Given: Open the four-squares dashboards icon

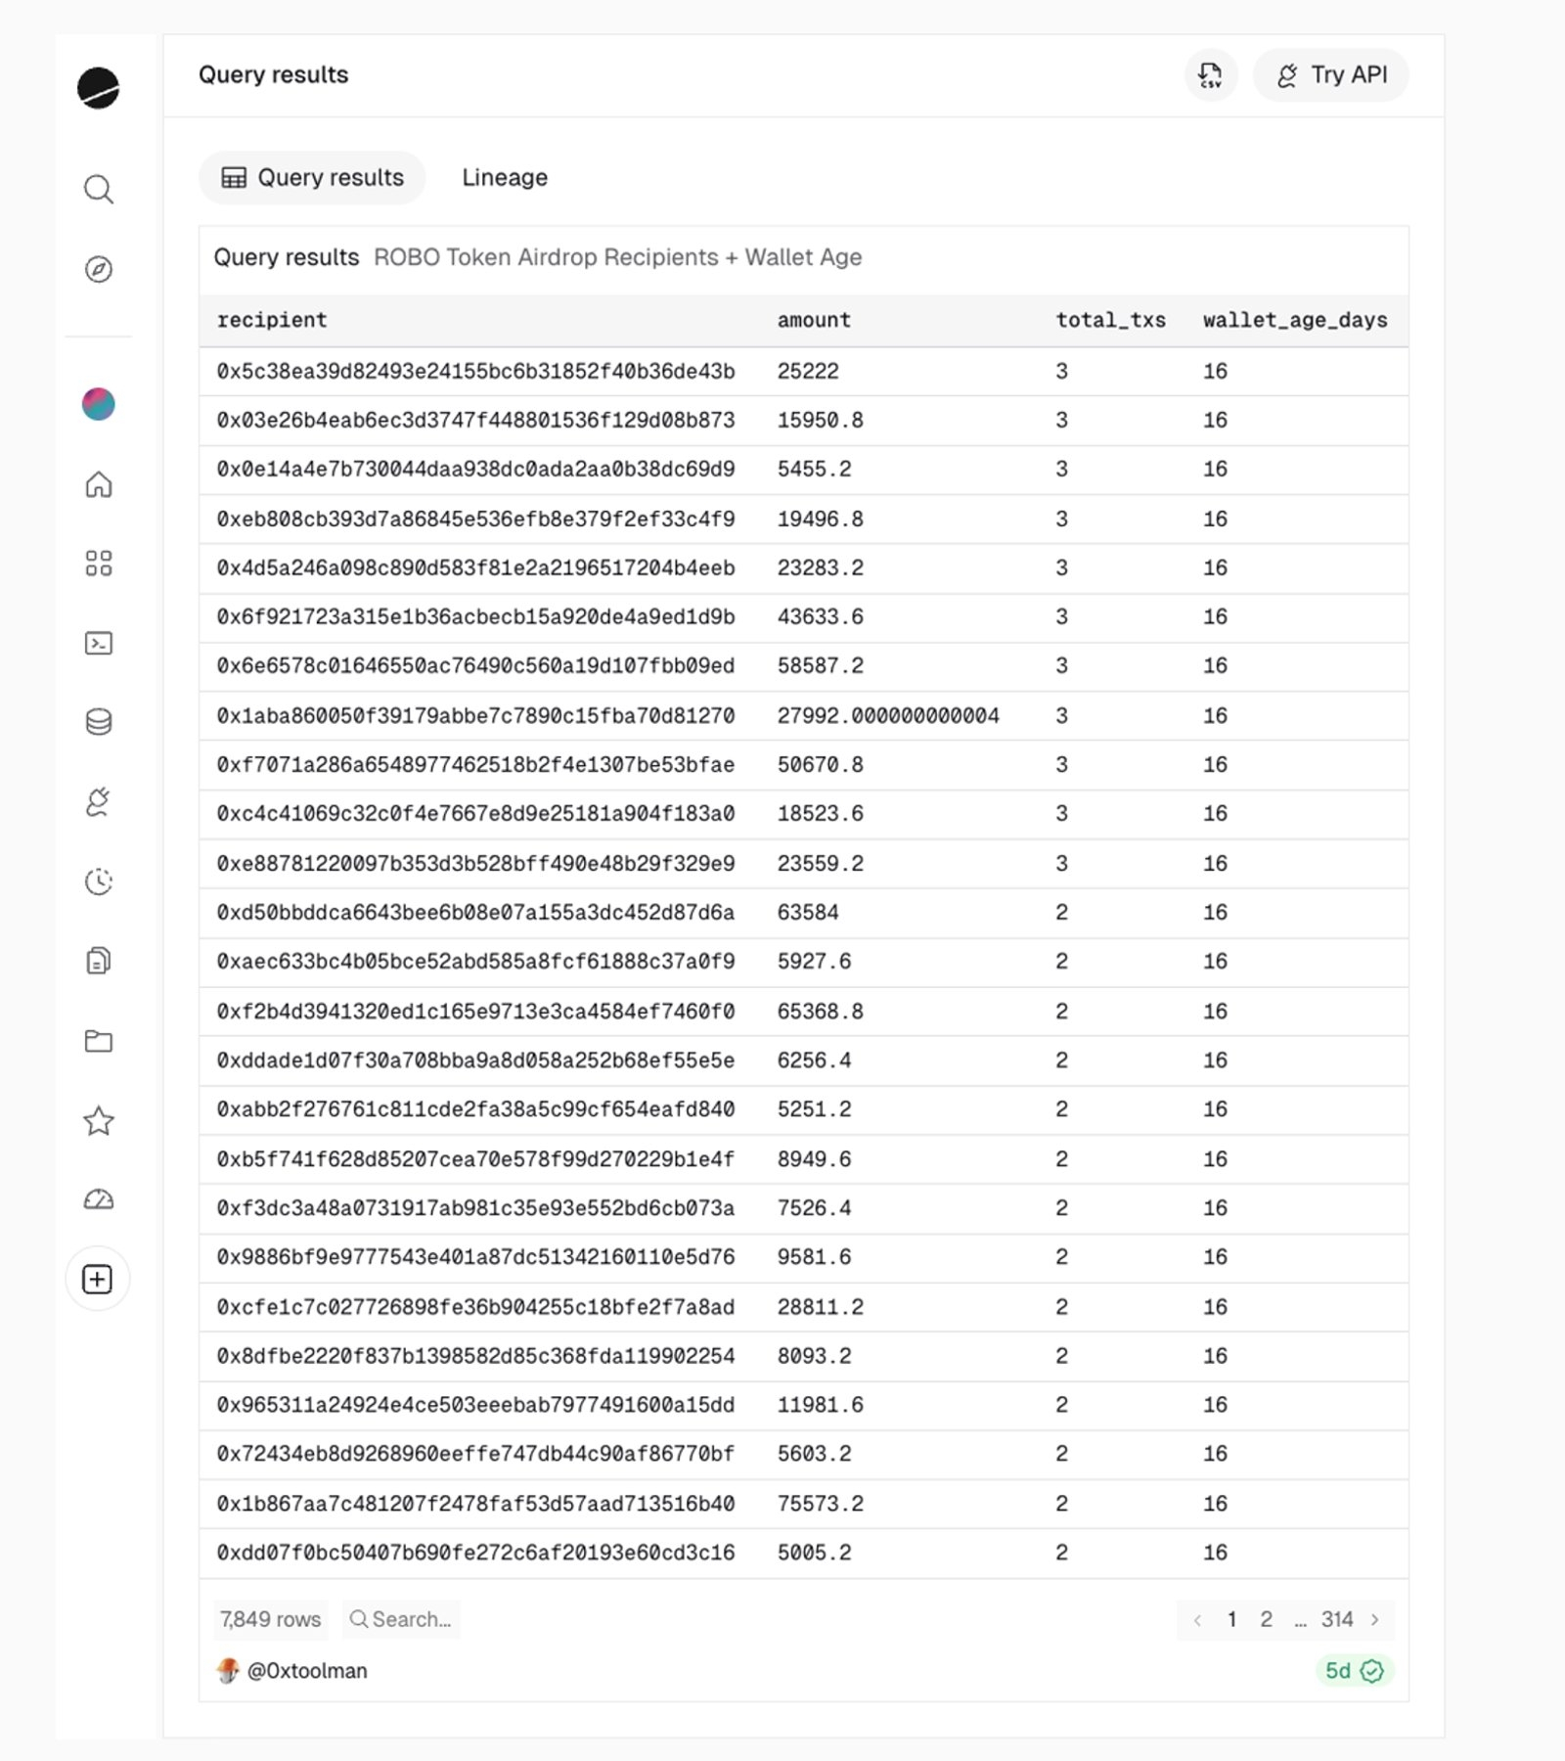Looking at the screenshot, I should tap(99, 564).
